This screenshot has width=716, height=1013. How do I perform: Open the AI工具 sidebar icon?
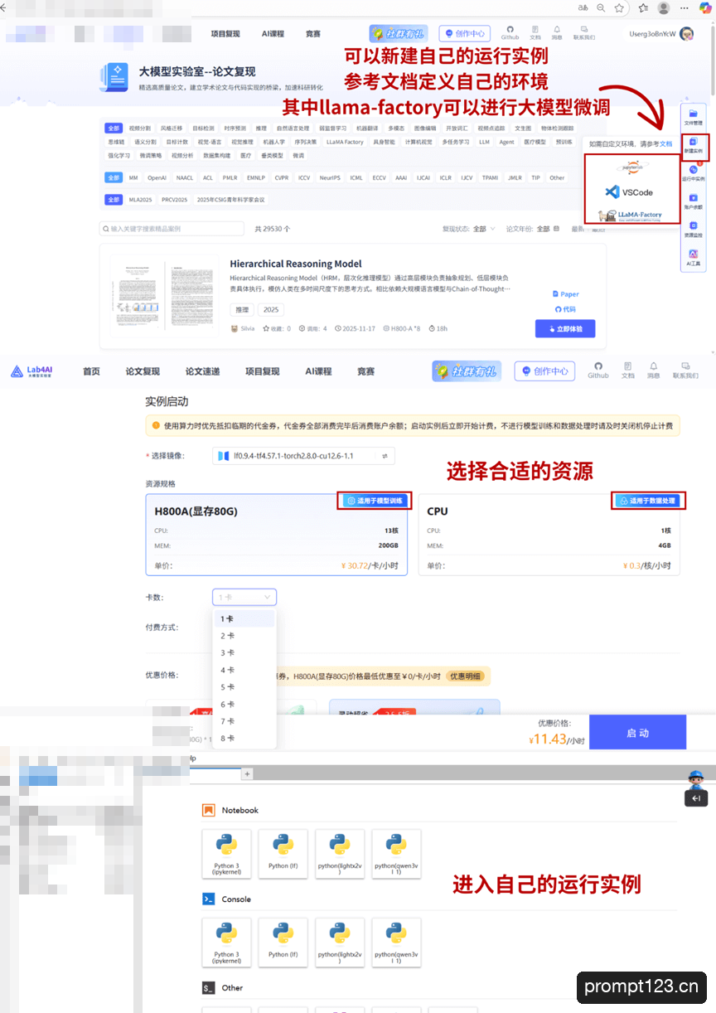click(694, 256)
